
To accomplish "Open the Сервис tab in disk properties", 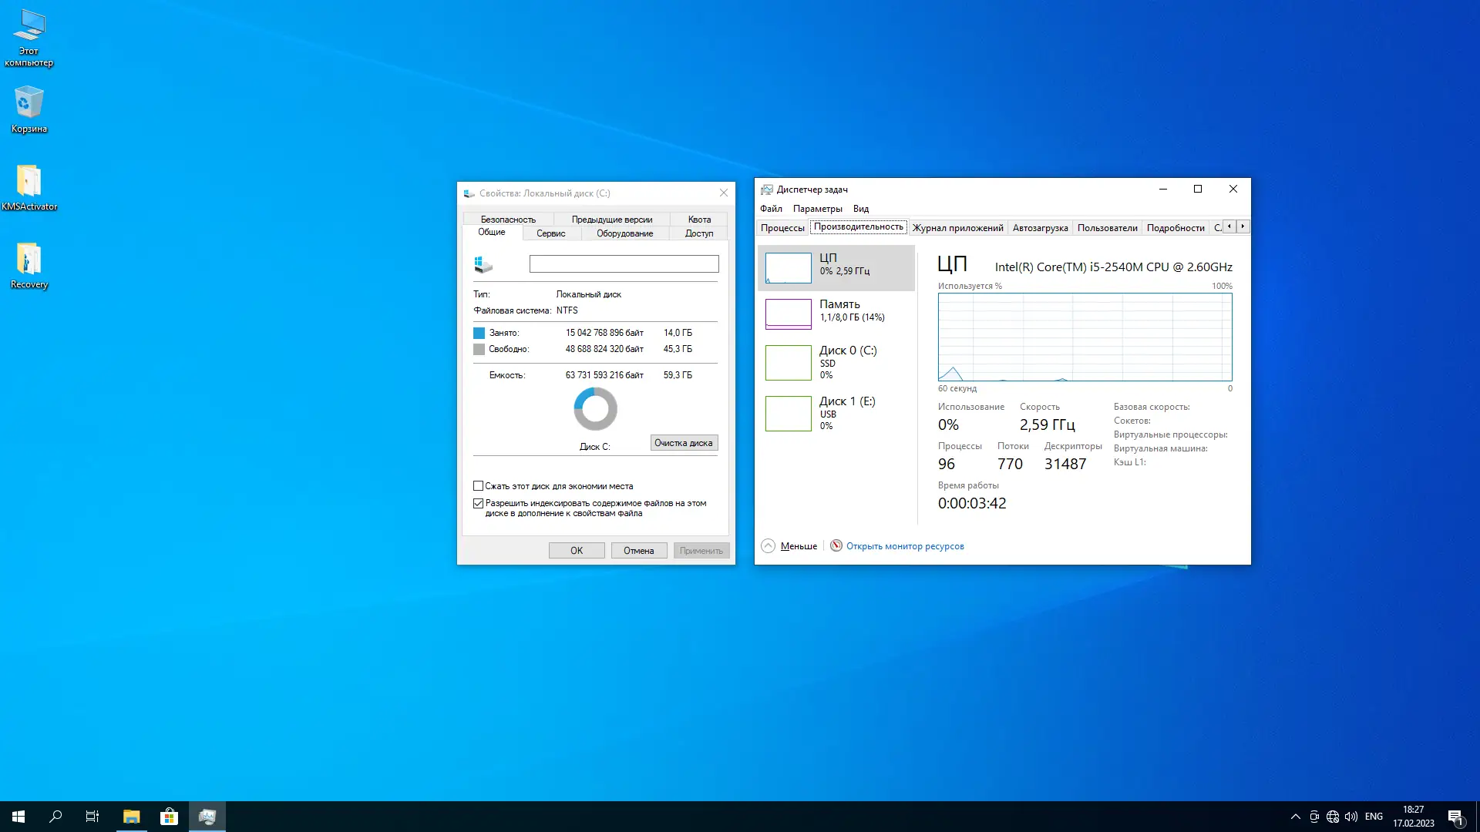I will [550, 233].
